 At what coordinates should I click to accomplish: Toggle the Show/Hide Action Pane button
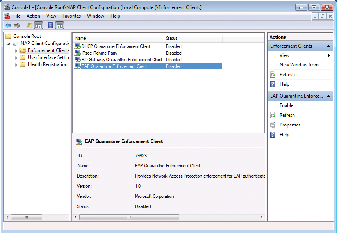tap(59, 26)
